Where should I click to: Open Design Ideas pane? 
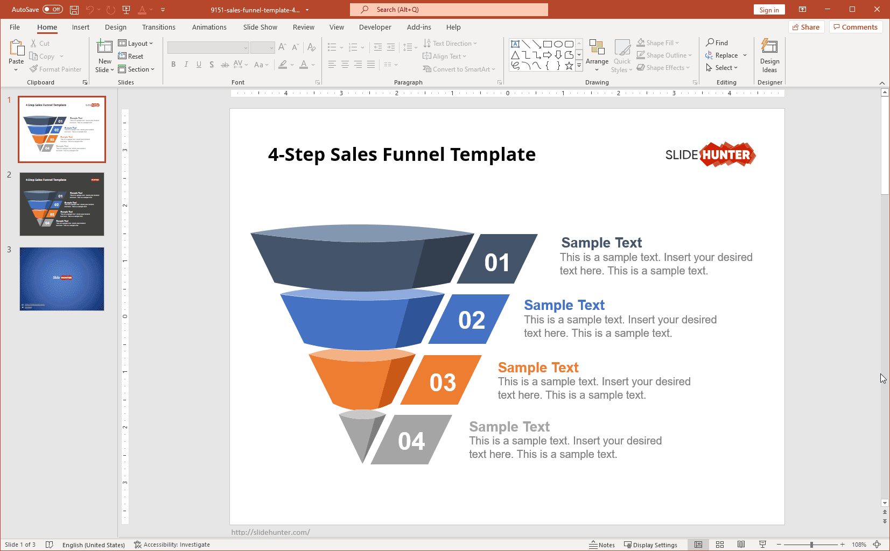769,56
